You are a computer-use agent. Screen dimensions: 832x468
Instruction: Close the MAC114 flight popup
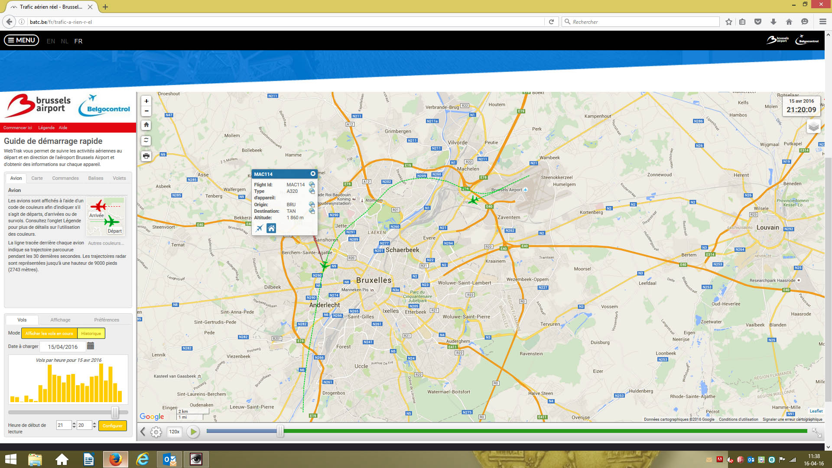[x=313, y=174]
